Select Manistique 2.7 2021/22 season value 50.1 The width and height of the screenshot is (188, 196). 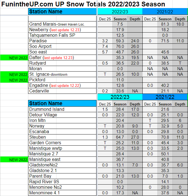pos(165,154)
